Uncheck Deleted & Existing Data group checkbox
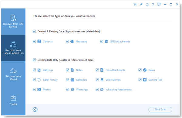This screenshot has height=118, width=182. pyautogui.click(x=34, y=31)
